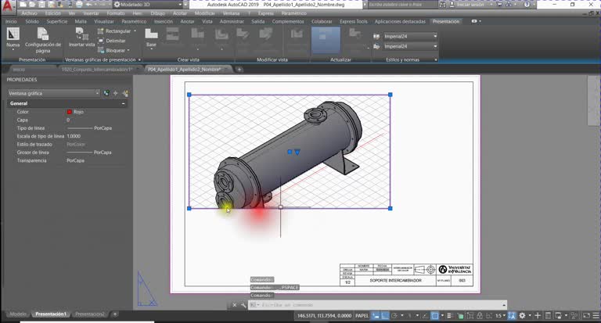
Task: Expand the Rectangular viewport dropdown arrow
Action: coord(135,31)
